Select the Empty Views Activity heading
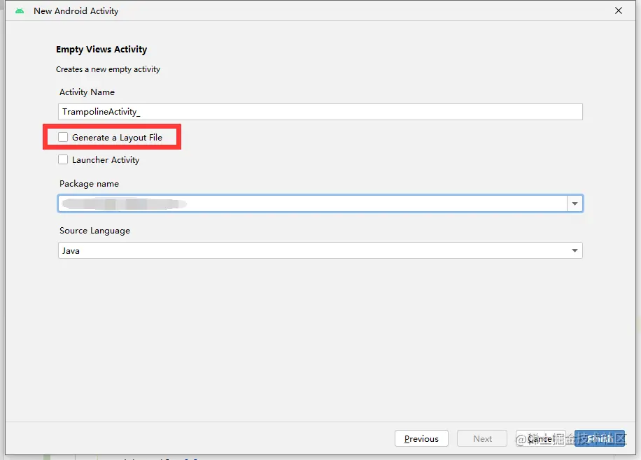Viewport: 641px width, 460px height. pos(101,50)
